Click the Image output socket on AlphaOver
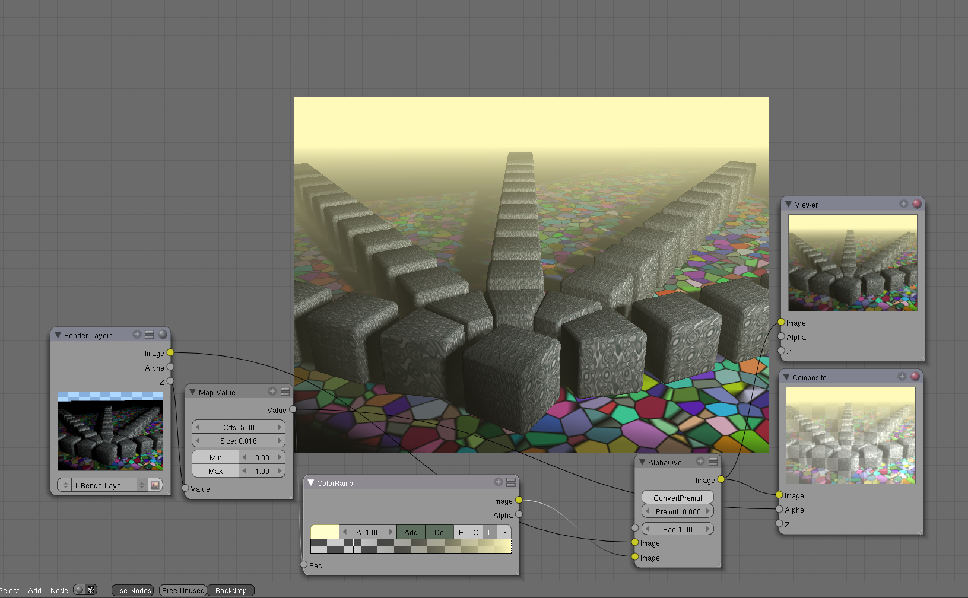Viewport: 968px width, 598px height. (721, 479)
